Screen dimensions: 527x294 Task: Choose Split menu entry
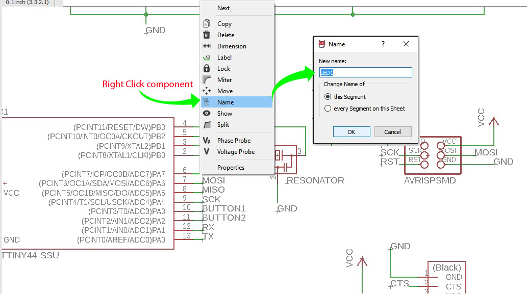[x=237, y=124]
